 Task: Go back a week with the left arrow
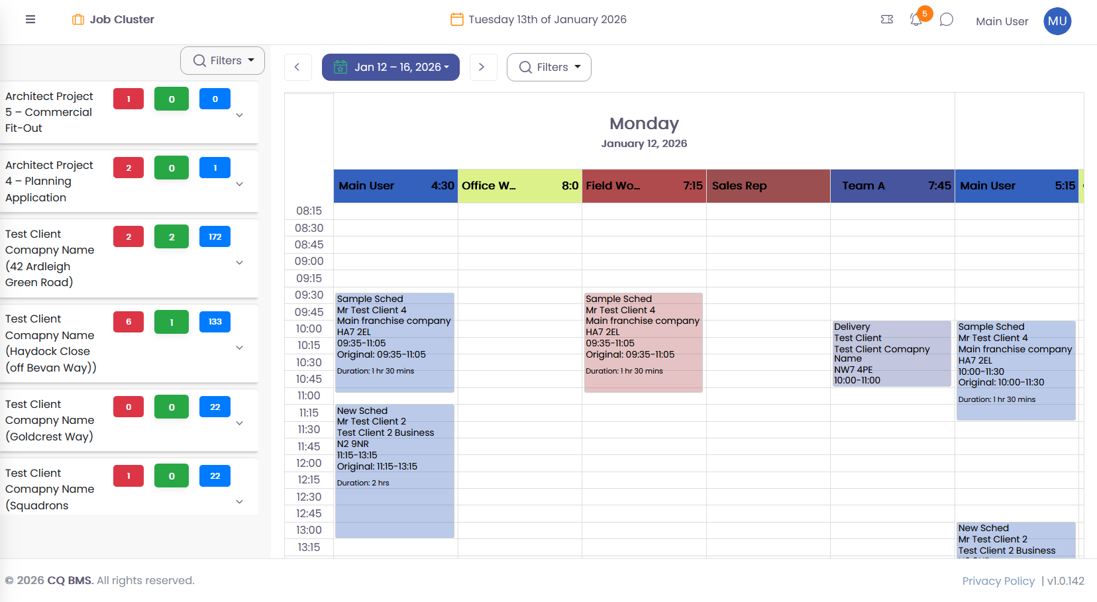(x=297, y=67)
